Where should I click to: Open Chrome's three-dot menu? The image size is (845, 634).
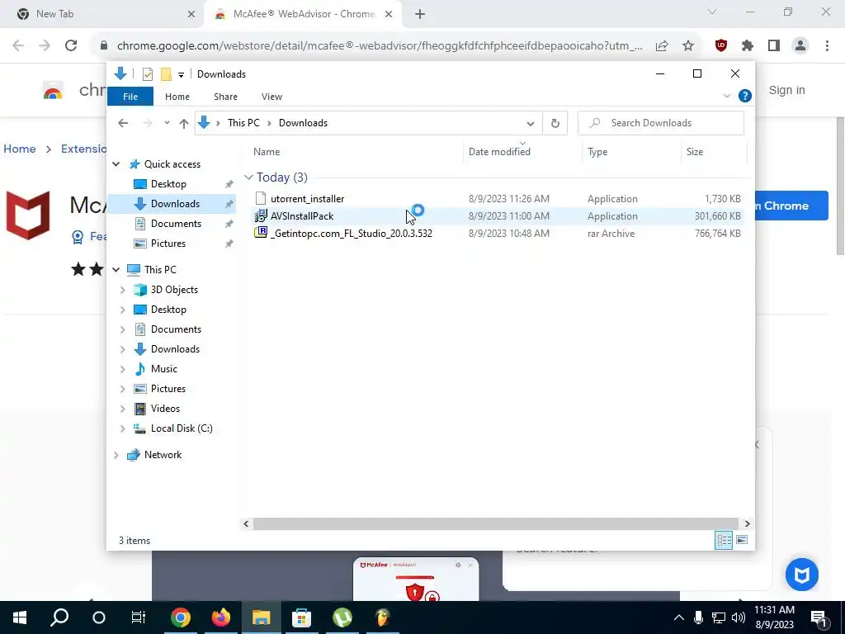[827, 46]
